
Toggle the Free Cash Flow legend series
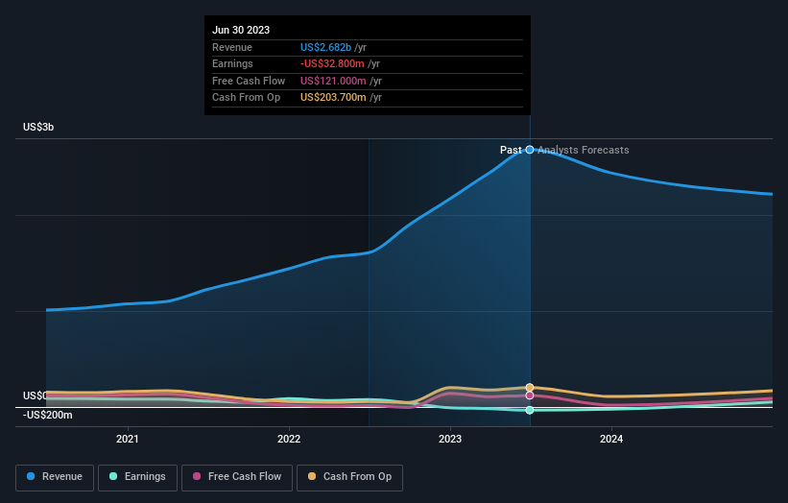tap(237, 477)
